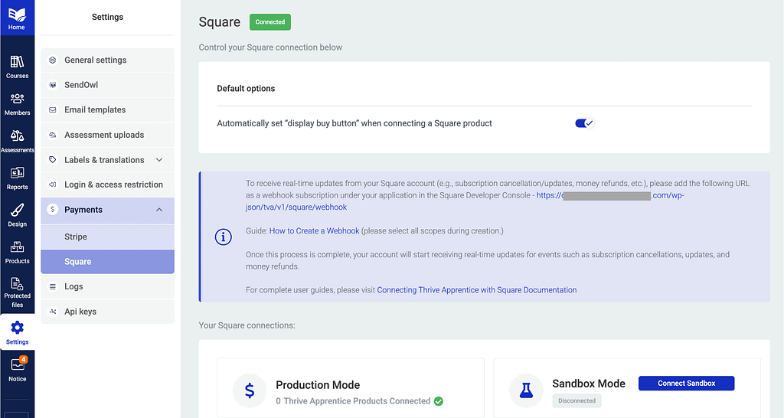Go to the Members icon
The height and width of the screenshot is (418, 784).
[17, 103]
